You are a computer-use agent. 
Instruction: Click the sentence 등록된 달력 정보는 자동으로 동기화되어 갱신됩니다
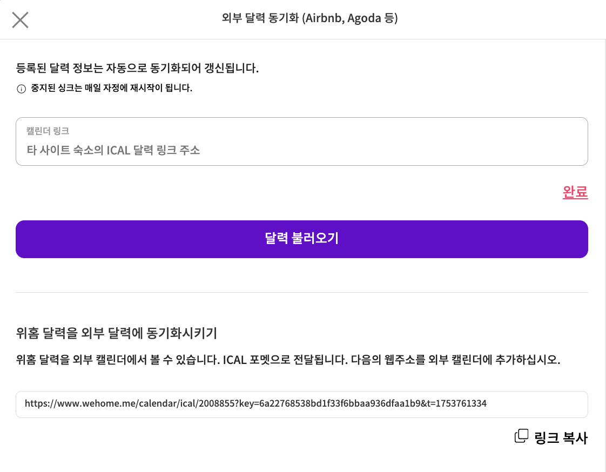pos(137,68)
